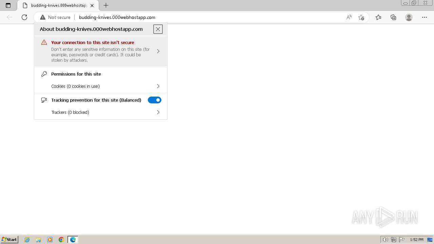Click the permissions key icon

(44, 74)
